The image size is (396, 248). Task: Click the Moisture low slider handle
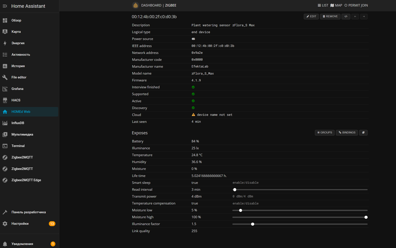point(240,210)
